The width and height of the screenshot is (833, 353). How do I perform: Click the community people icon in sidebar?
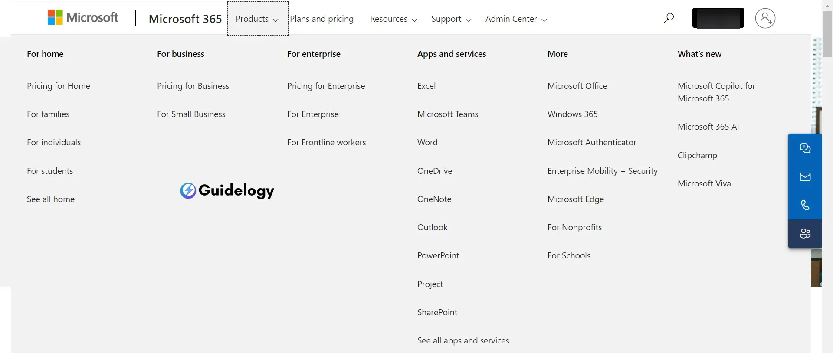[x=805, y=234]
